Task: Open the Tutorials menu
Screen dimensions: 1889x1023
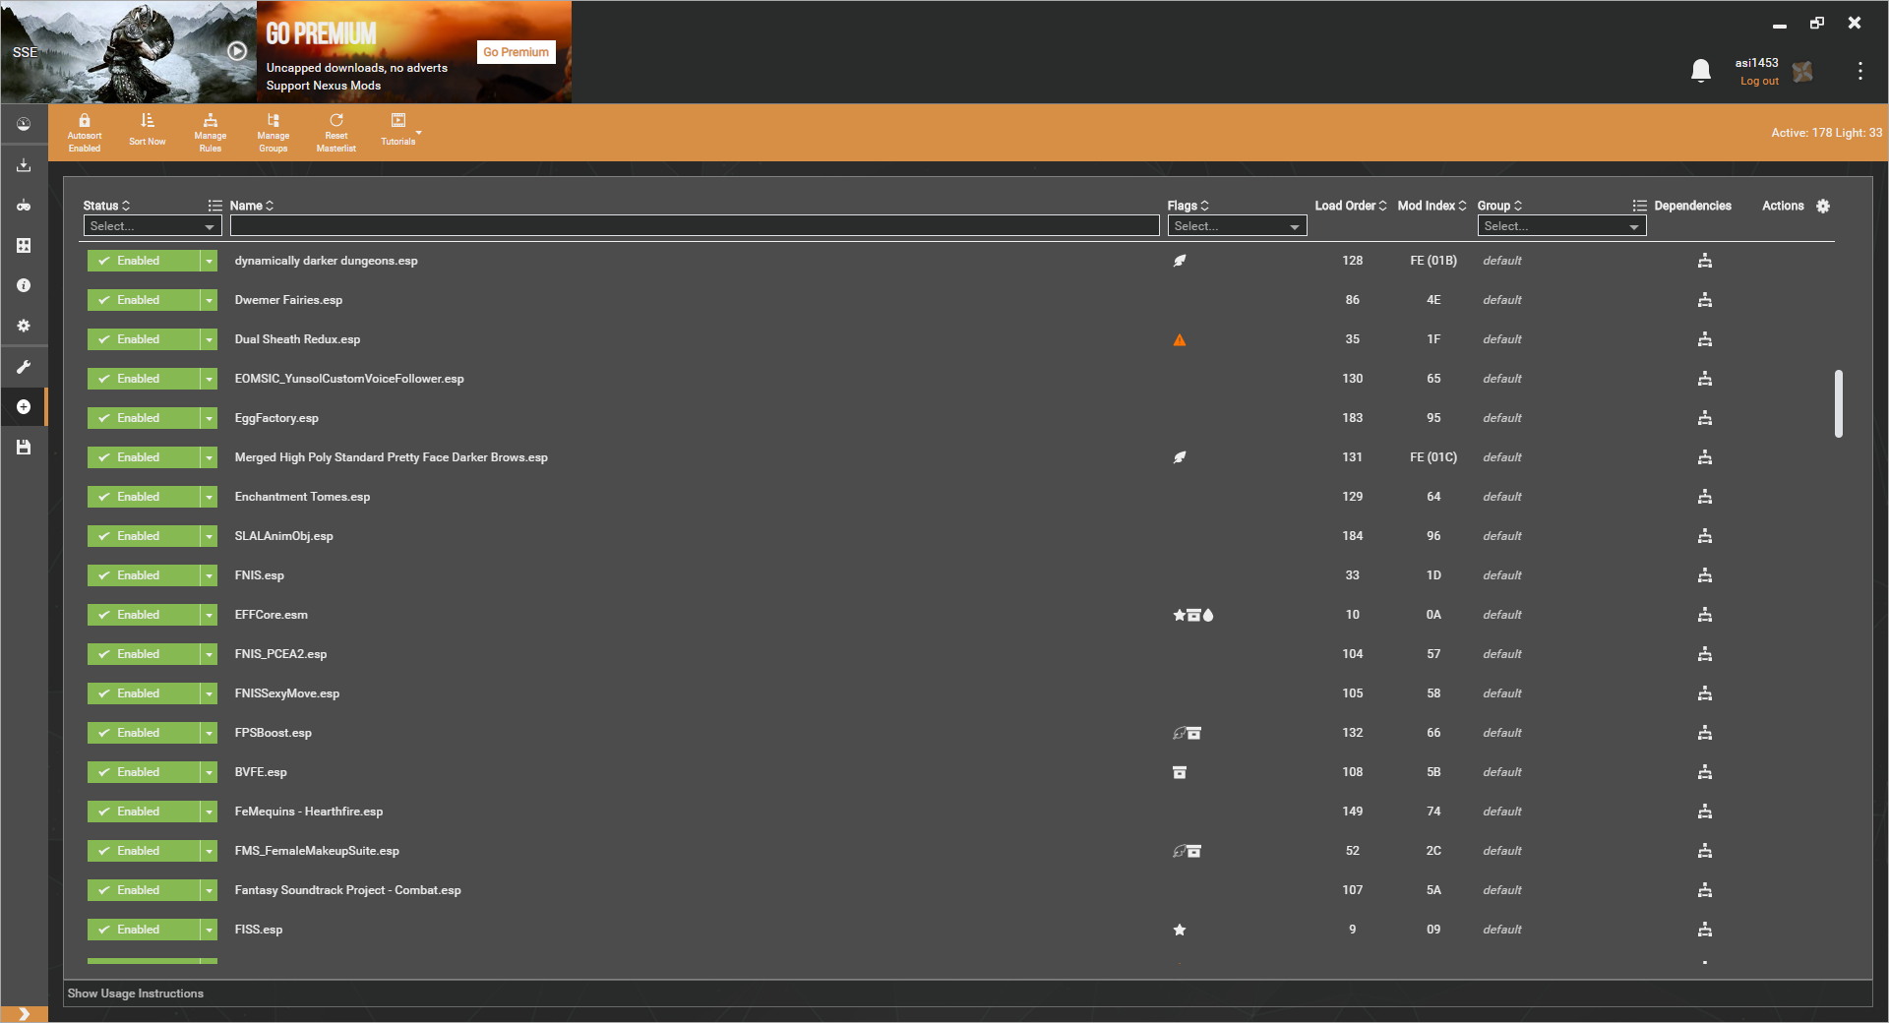Action: click(x=399, y=129)
